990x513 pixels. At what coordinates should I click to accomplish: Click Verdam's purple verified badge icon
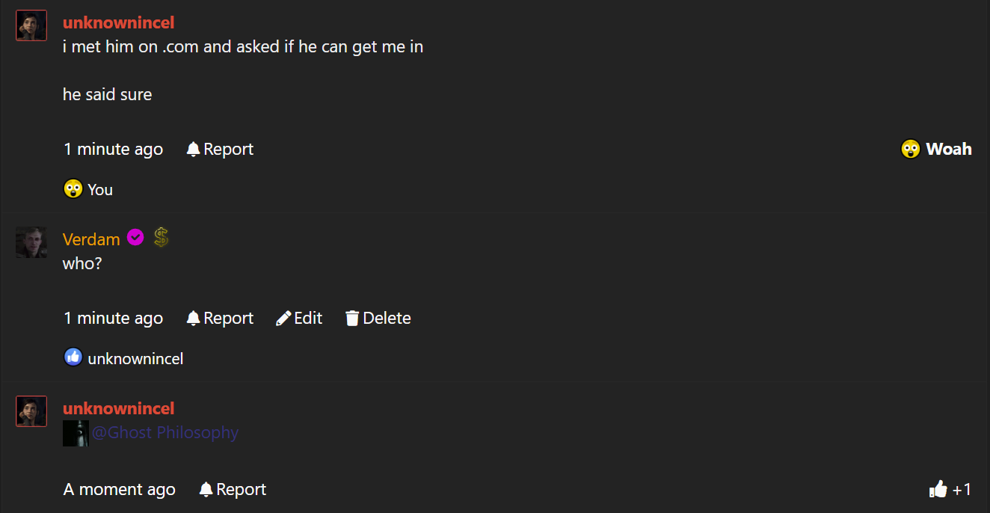pyautogui.click(x=135, y=238)
